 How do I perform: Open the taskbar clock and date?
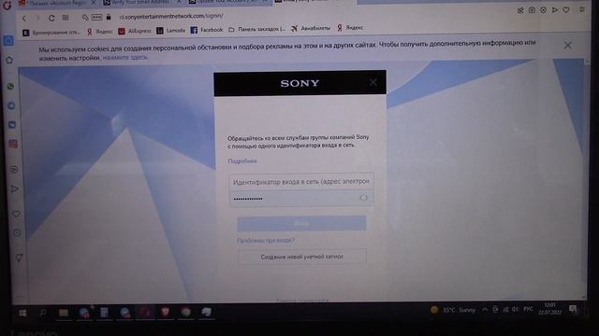tap(549, 309)
